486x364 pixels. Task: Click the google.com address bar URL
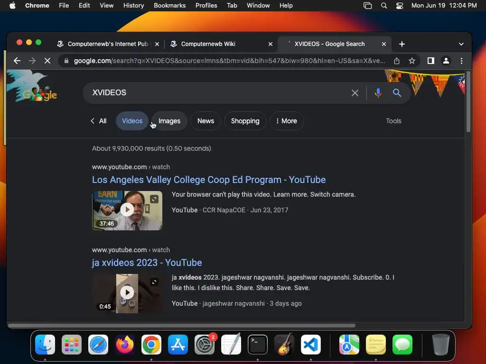(229, 61)
